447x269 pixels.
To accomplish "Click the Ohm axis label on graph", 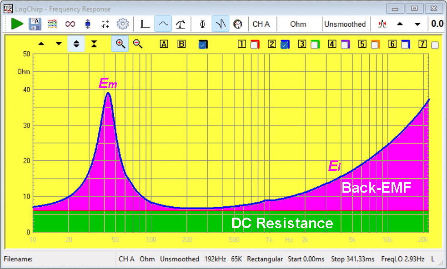I will click(24, 71).
